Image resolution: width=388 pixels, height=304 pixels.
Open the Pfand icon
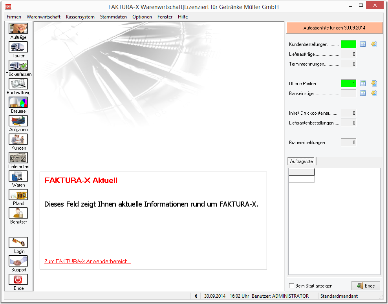tap(18, 194)
